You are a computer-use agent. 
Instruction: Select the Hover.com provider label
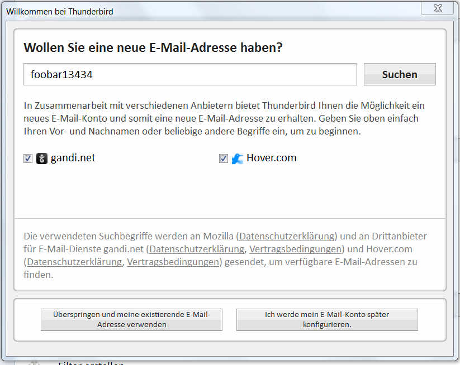(272, 158)
